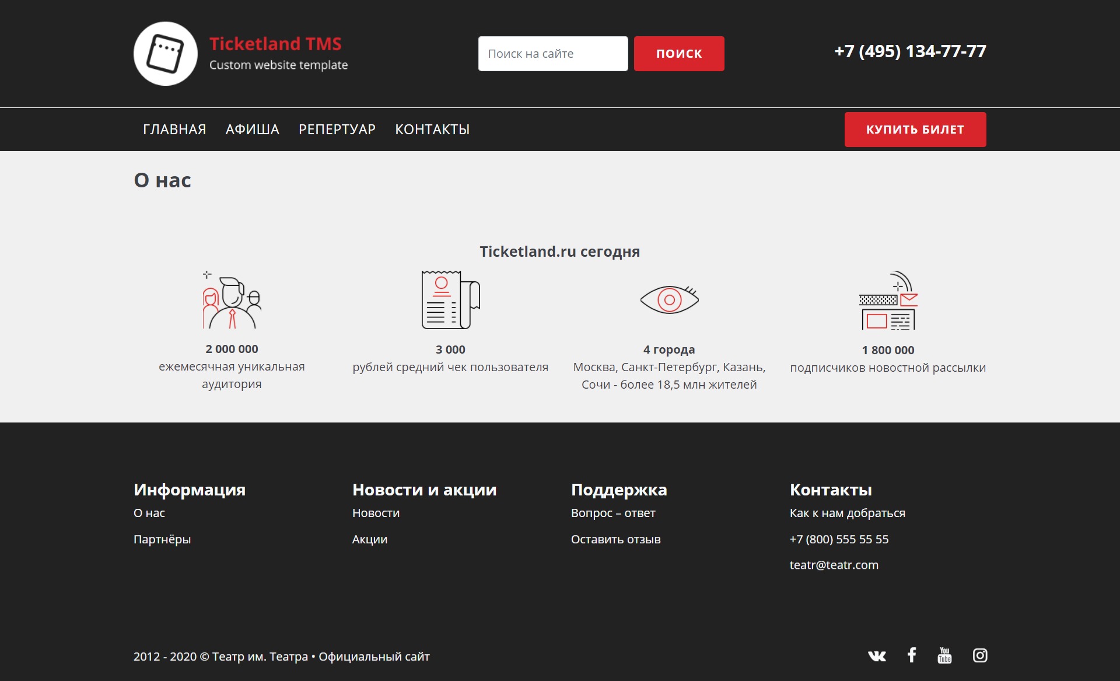Click the Поддержка footer heading
The width and height of the screenshot is (1120, 681).
point(619,490)
